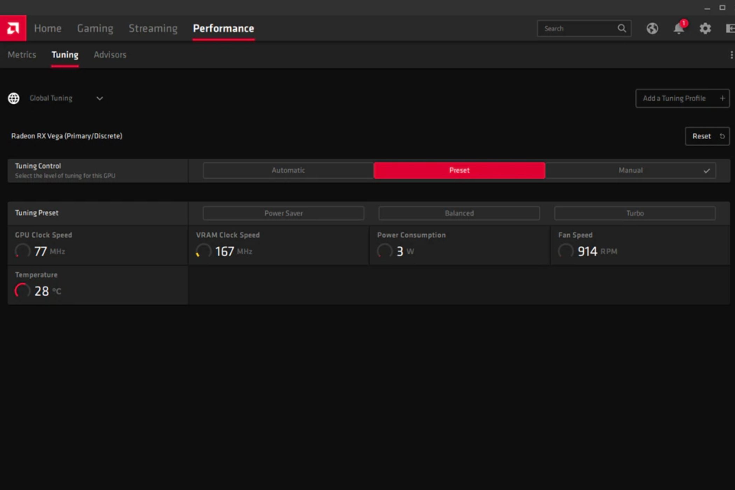Choose the Power Saver preset
This screenshot has width=735, height=490.
[x=283, y=213]
